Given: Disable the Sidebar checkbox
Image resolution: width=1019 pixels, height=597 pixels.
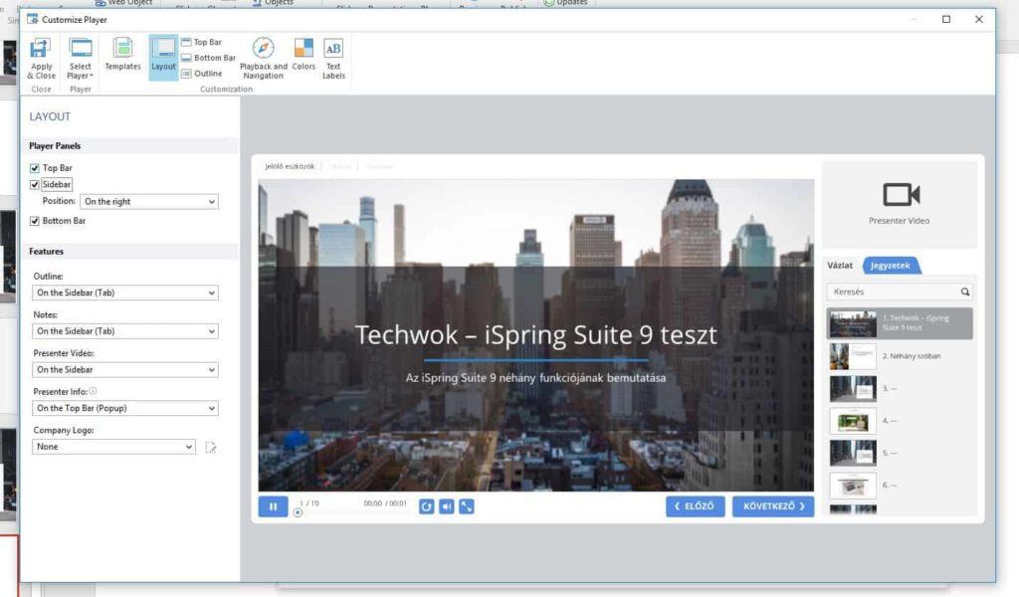Looking at the screenshot, I should pyautogui.click(x=35, y=184).
